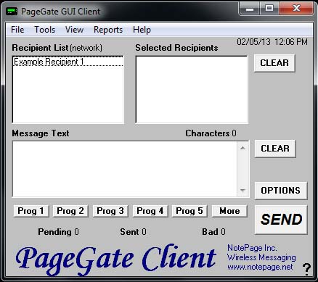
Task: Insert preset message Prog 3
Action: click(x=110, y=211)
